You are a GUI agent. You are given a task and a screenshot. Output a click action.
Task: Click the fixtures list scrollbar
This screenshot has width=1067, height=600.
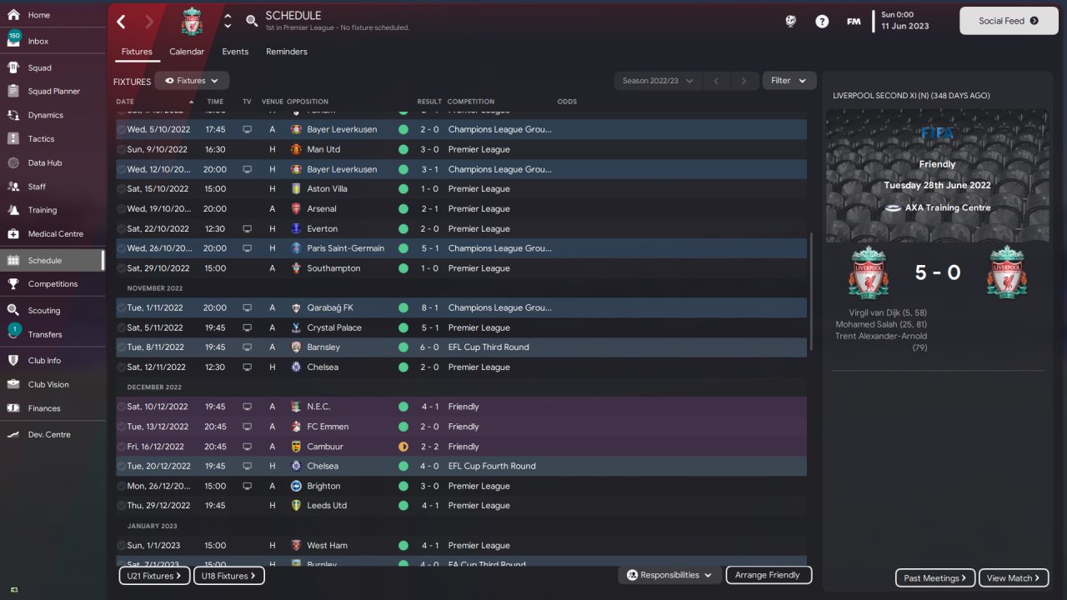click(810, 292)
